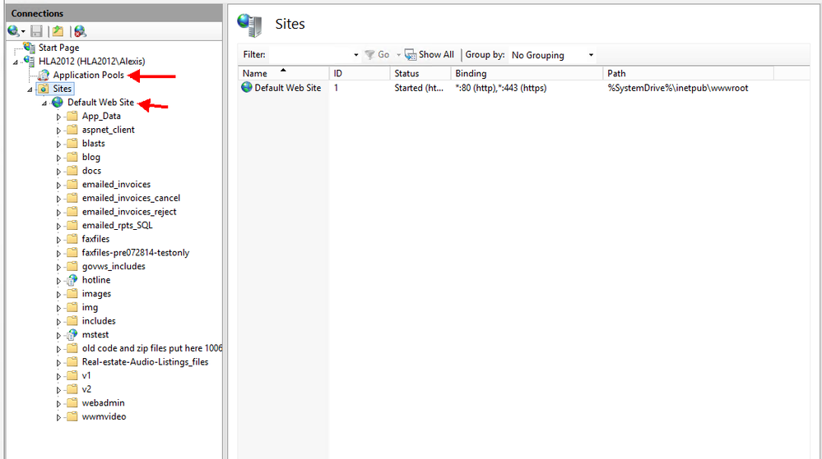Click the Delete Connection icon with red X
822x459 pixels.
click(79, 31)
